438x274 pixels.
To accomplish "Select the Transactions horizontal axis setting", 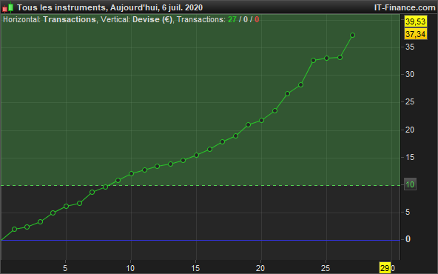I will pos(70,19).
